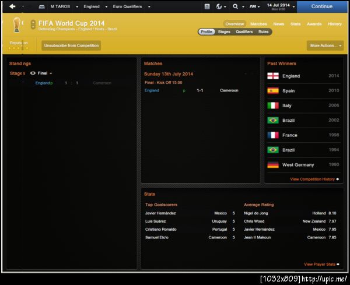Click the globe world icon
Viewport: 350px width, 285px height.
pyautogui.click(x=219, y=6)
